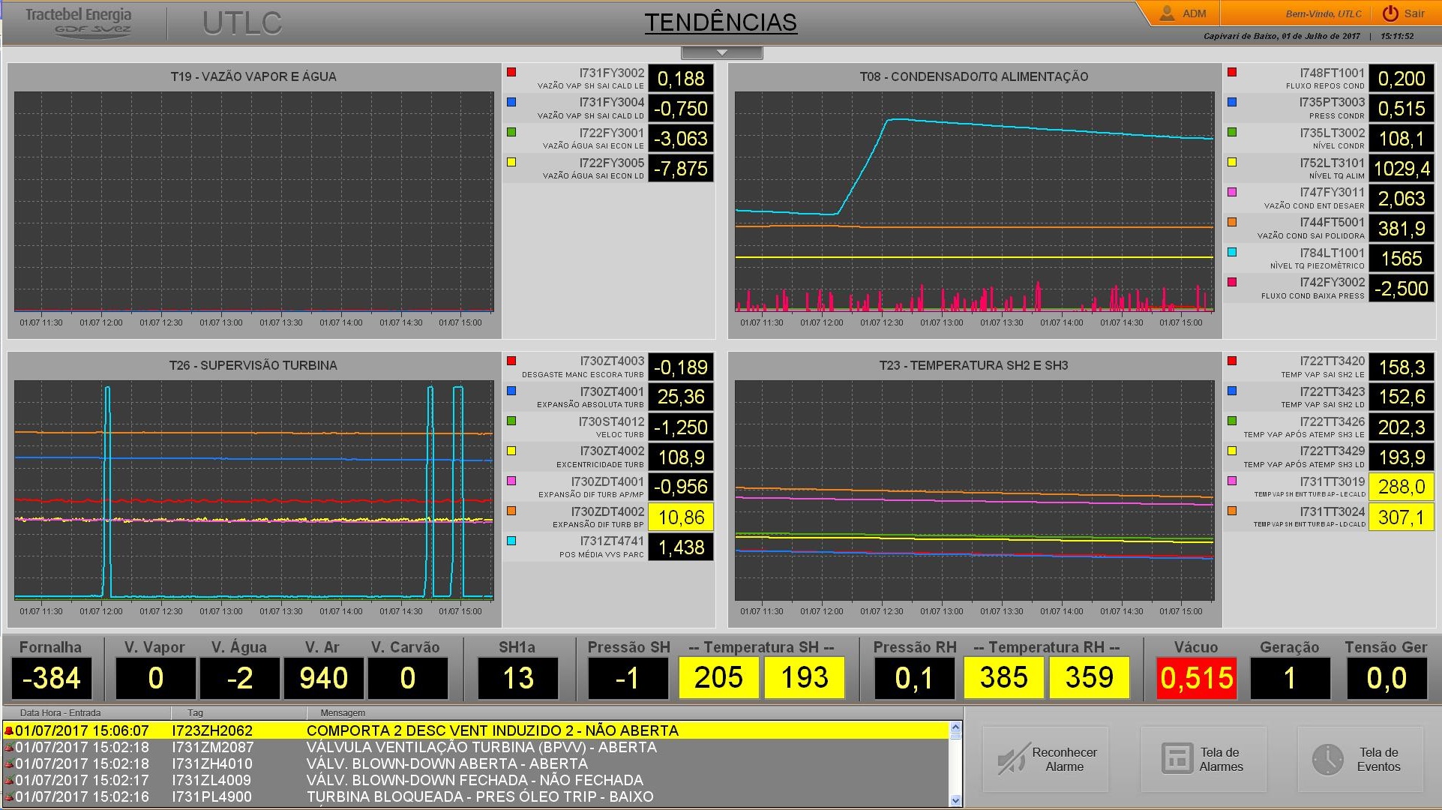Screen dimensions: 1442x810
Task: Click orange swatch for I730ZDT4002
Action: pyautogui.click(x=511, y=511)
